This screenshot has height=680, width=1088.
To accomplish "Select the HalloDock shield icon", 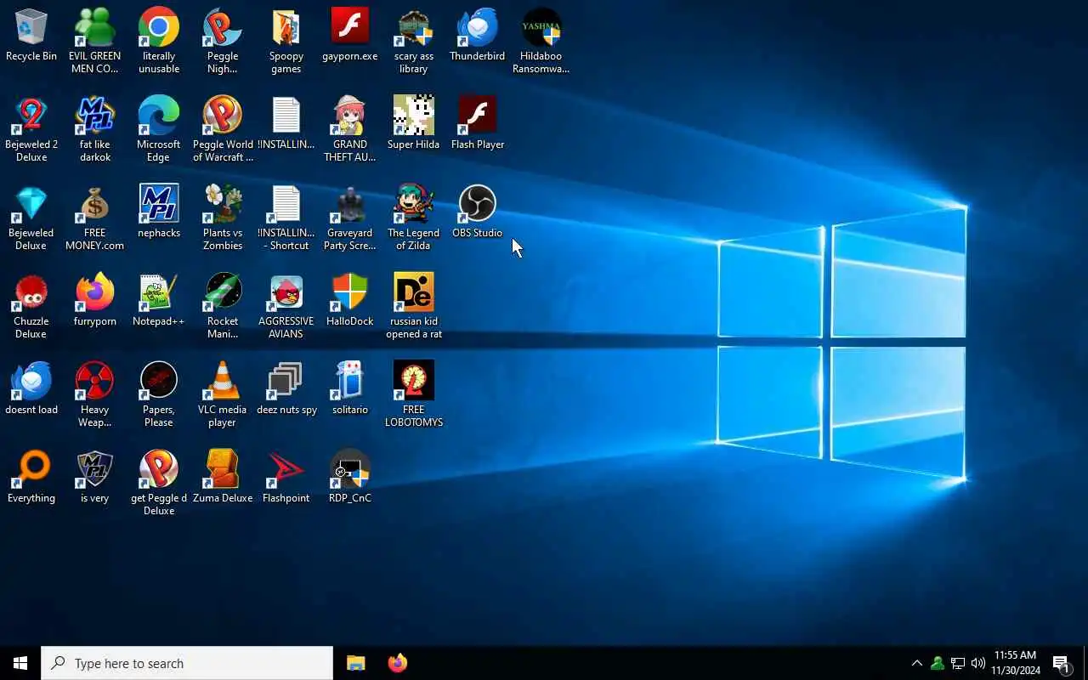I will [x=350, y=301].
